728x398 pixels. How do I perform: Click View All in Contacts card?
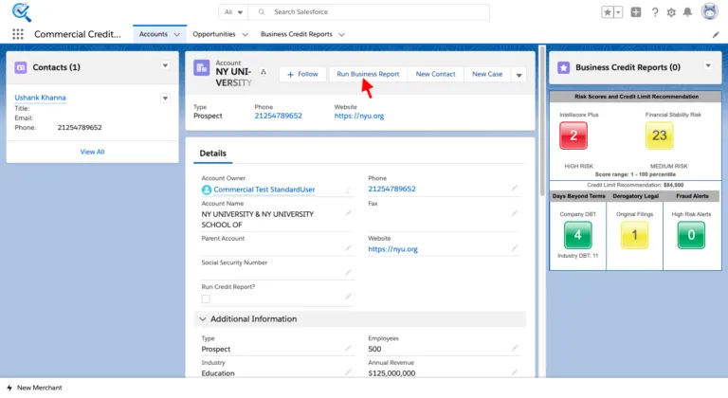click(92, 152)
